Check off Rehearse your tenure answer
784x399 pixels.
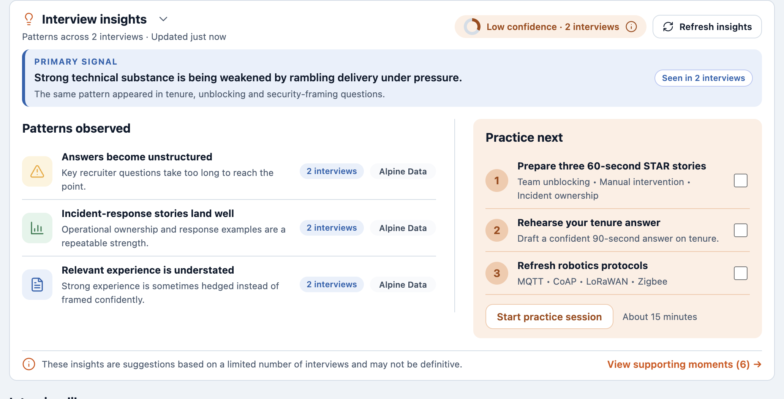click(741, 230)
